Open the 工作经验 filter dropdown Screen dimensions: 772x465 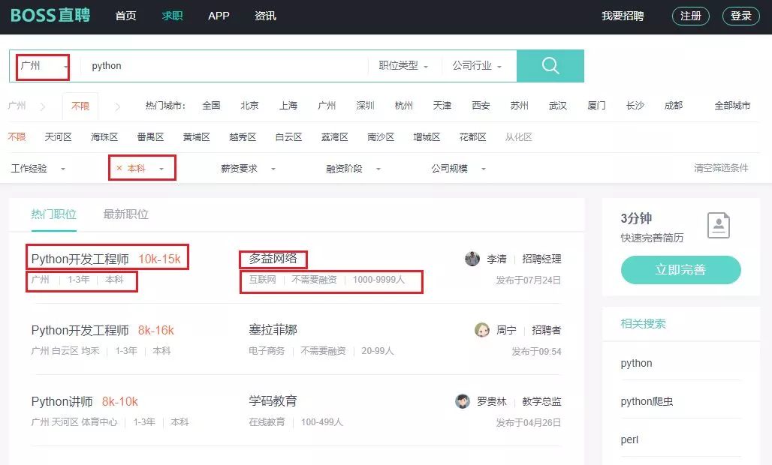tap(38, 169)
